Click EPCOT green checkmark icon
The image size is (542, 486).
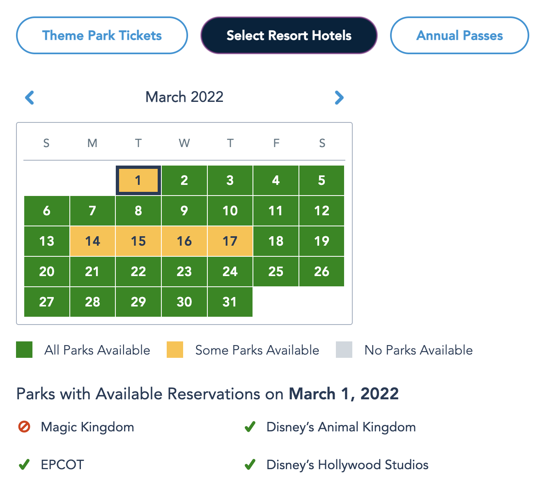[24, 465]
